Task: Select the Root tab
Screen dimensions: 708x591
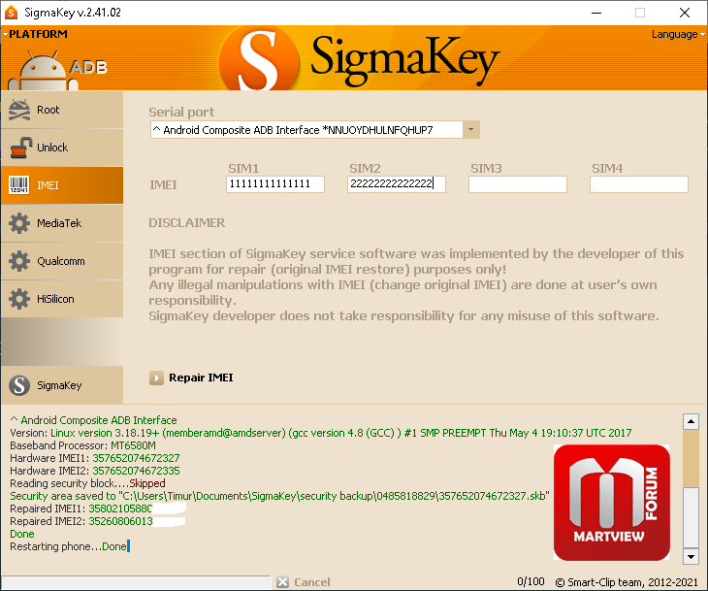Action: [62, 110]
